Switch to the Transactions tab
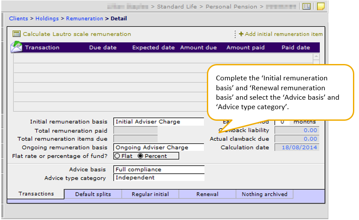The image size is (359, 220). click(36, 194)
